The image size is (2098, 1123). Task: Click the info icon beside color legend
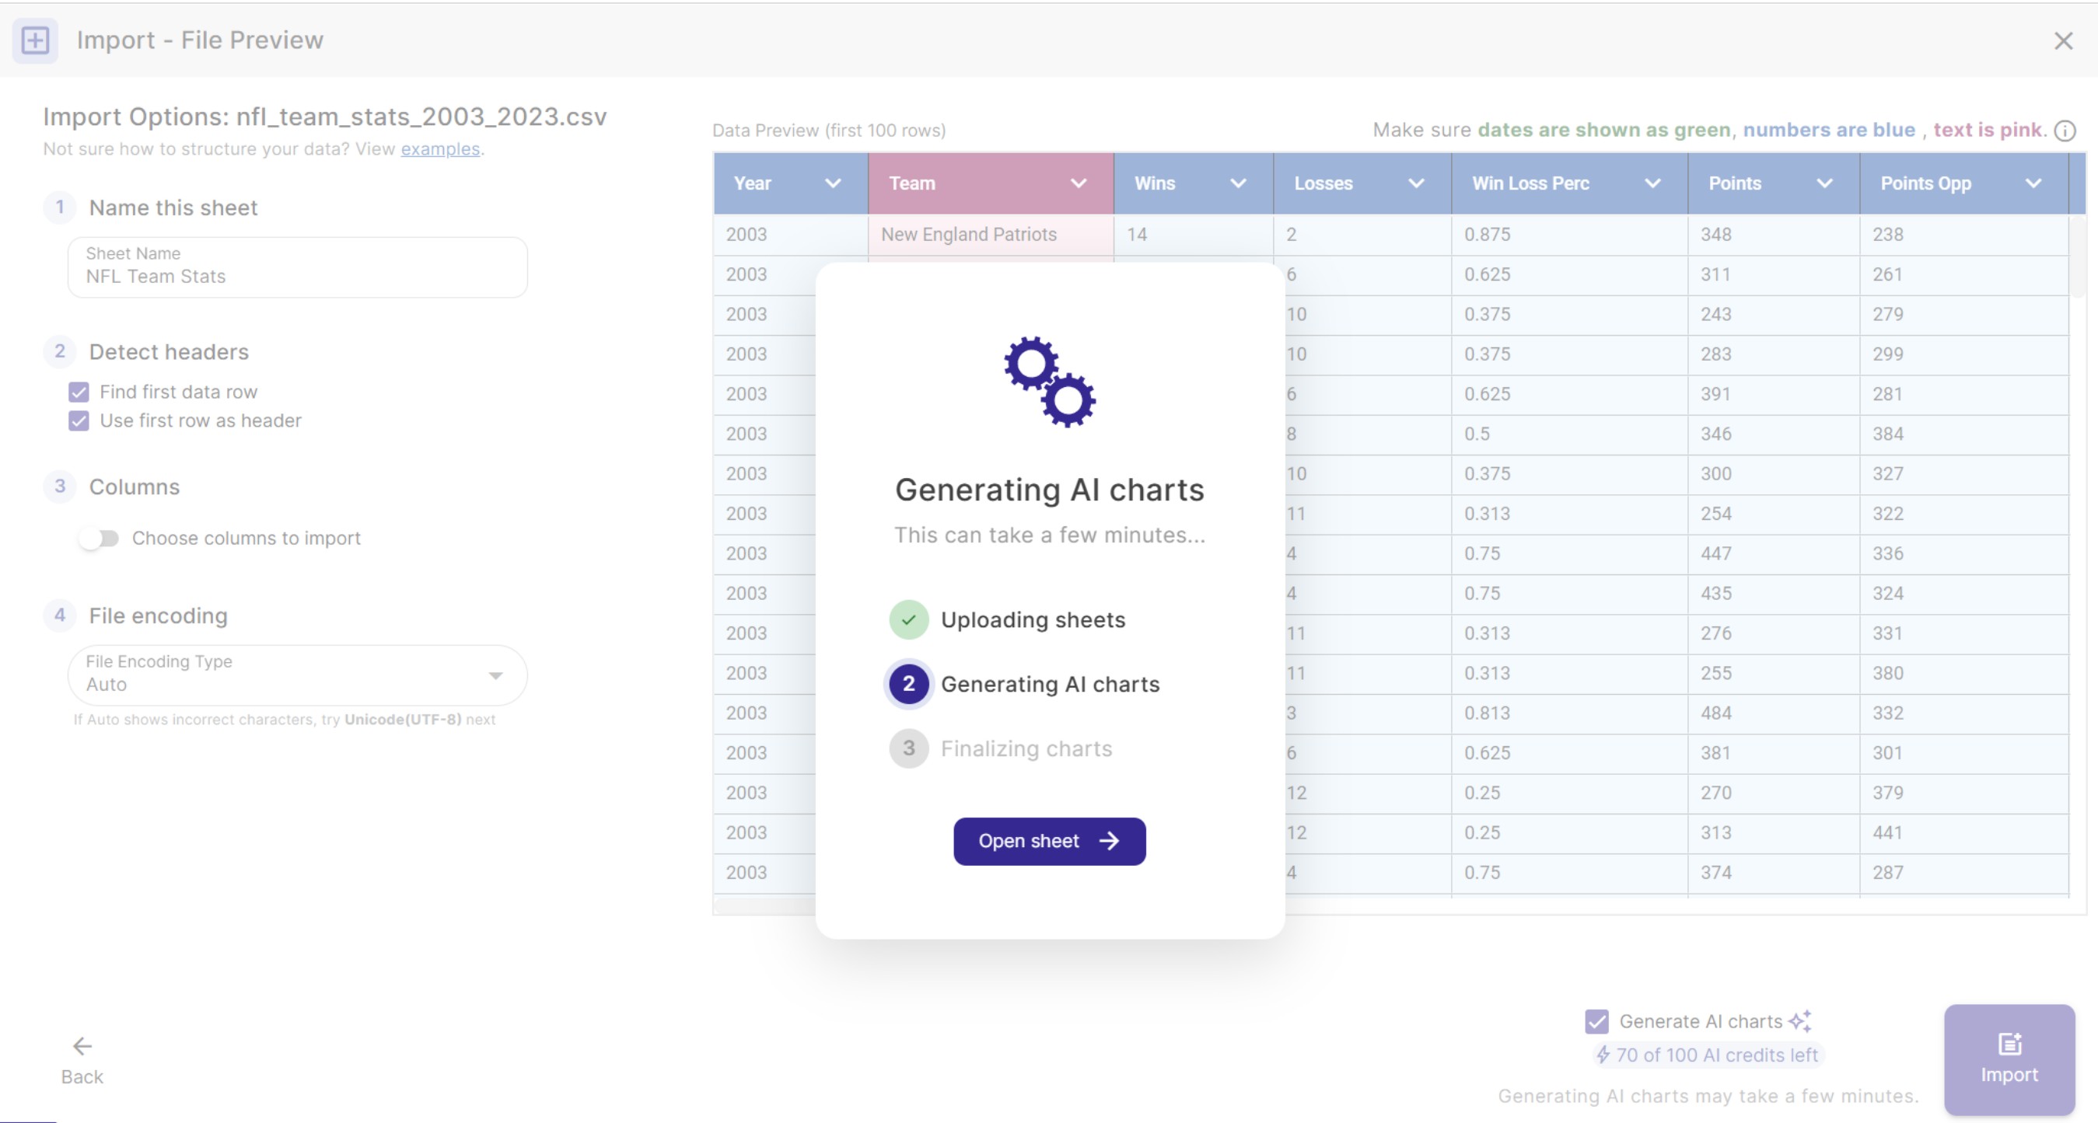pyautogui.click(x=2065, y=131)
